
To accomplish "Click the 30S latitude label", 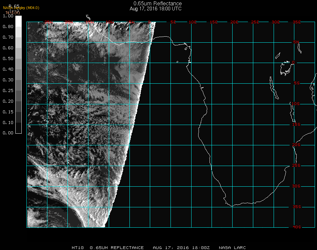I will [x=296, y=186].
